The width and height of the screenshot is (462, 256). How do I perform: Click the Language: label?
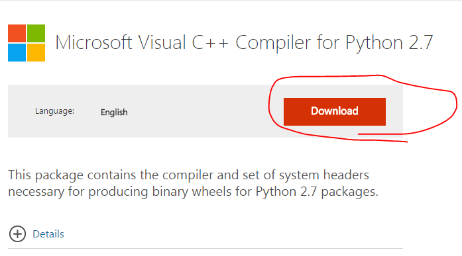54,111
